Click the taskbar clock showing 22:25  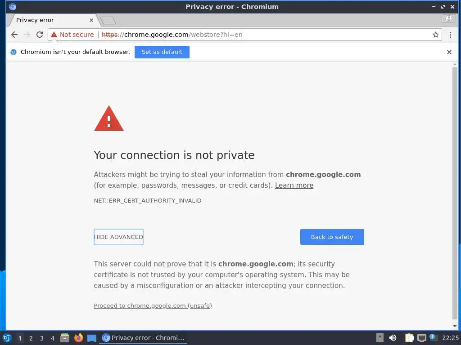(x=450, y=338)
